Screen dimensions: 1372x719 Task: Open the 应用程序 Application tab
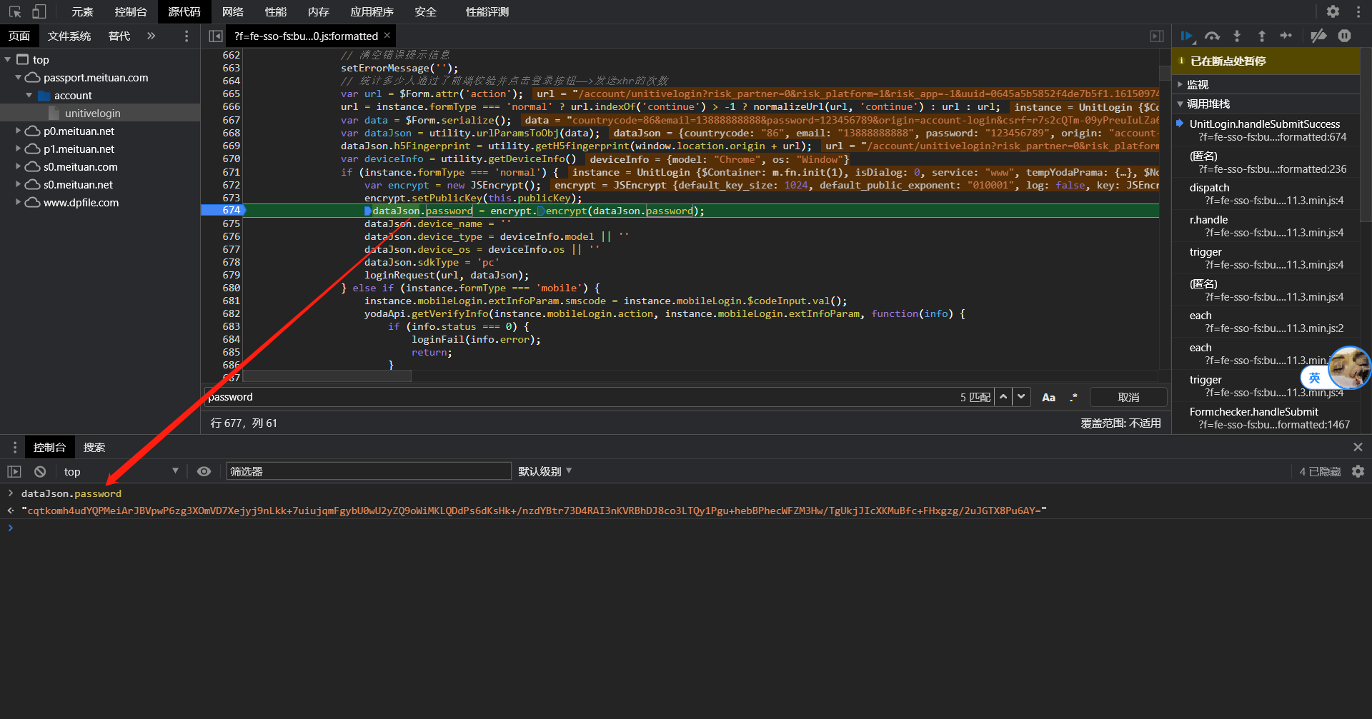(x=372, y=11)
